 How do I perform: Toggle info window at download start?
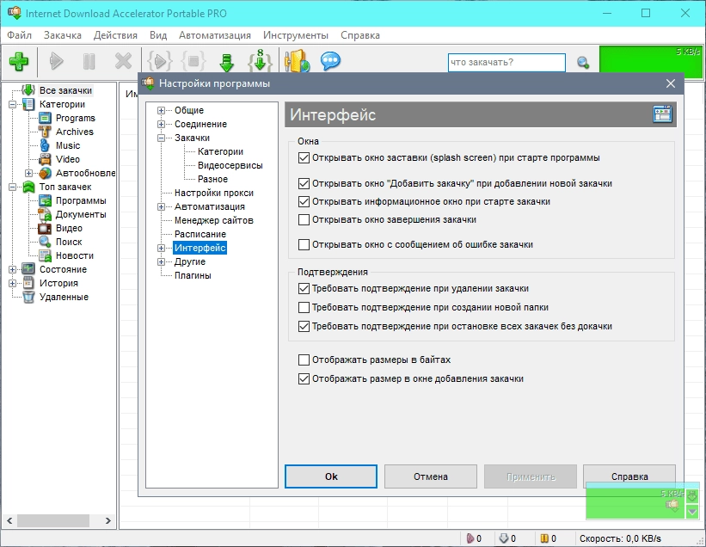point(304,202)
